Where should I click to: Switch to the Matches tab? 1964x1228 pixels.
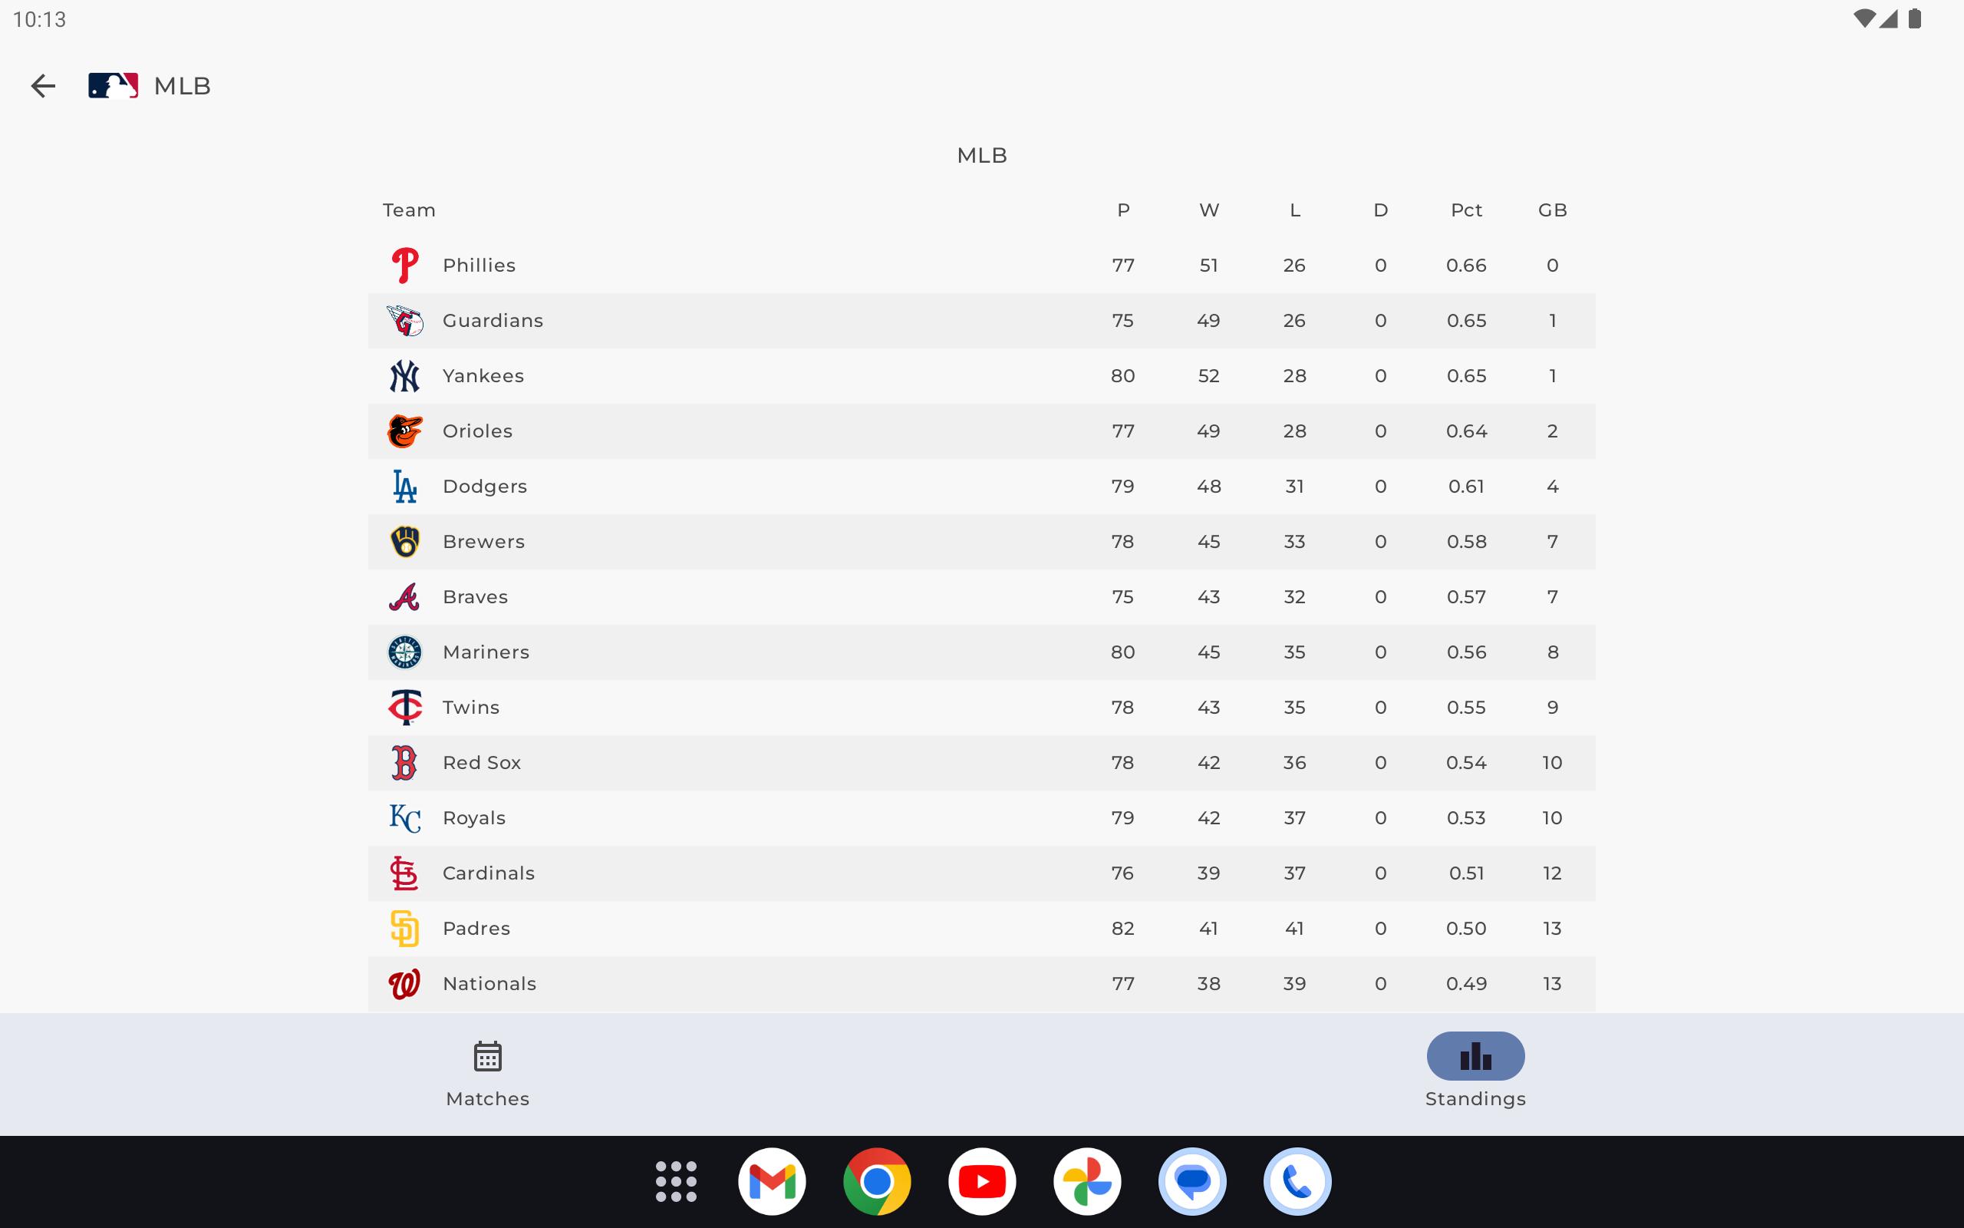[x=486, y=1072]
